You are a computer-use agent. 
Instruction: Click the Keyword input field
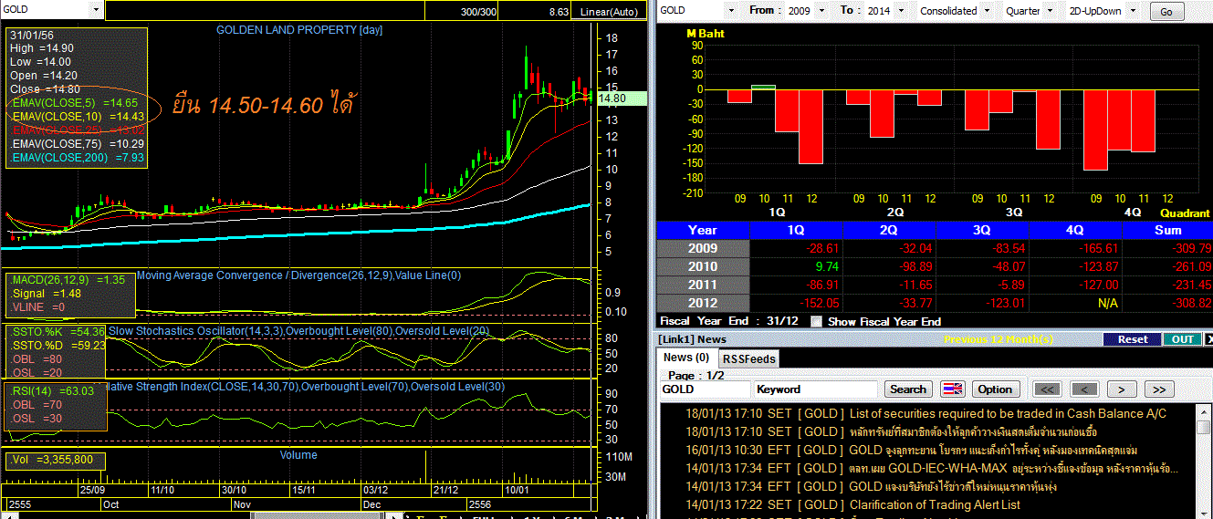pyautogui.click(x=817, y=389)
